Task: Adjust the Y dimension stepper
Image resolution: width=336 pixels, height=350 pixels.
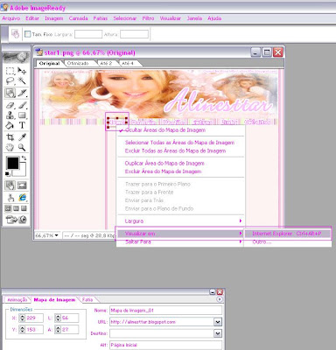Action: (x=22, y=330)
